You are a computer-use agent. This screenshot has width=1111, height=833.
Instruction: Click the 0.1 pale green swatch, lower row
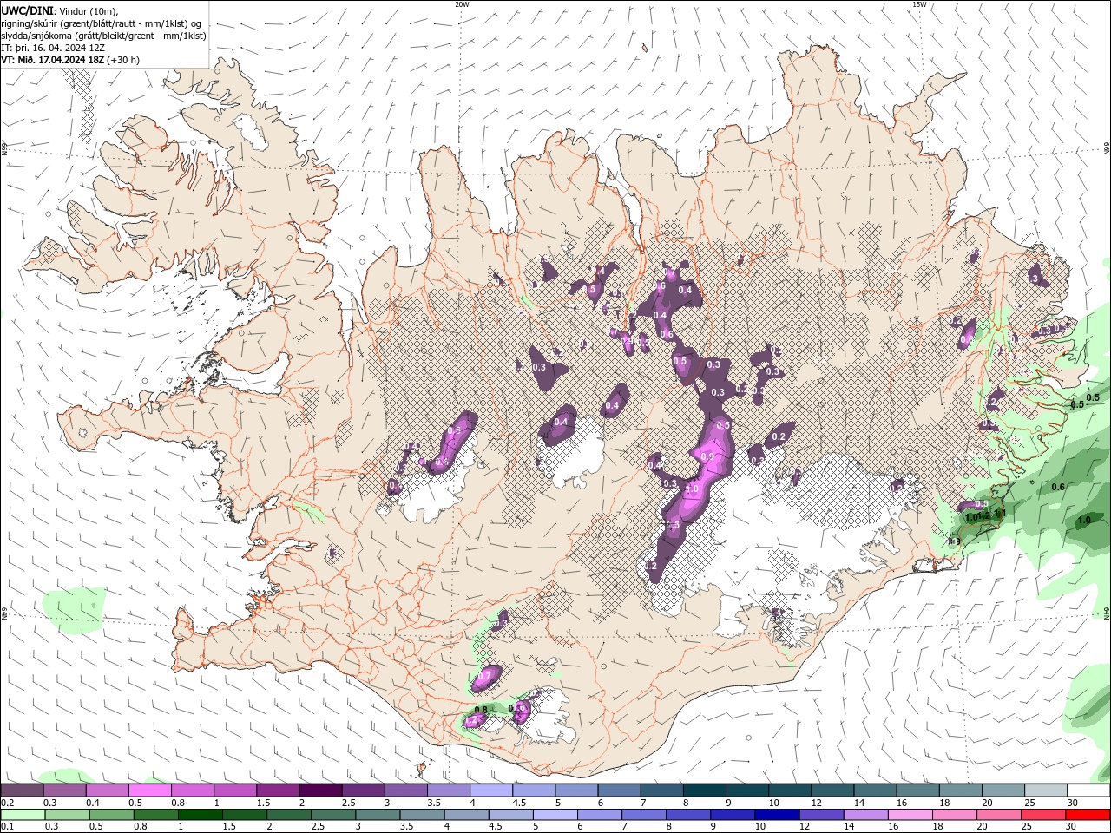23,815
